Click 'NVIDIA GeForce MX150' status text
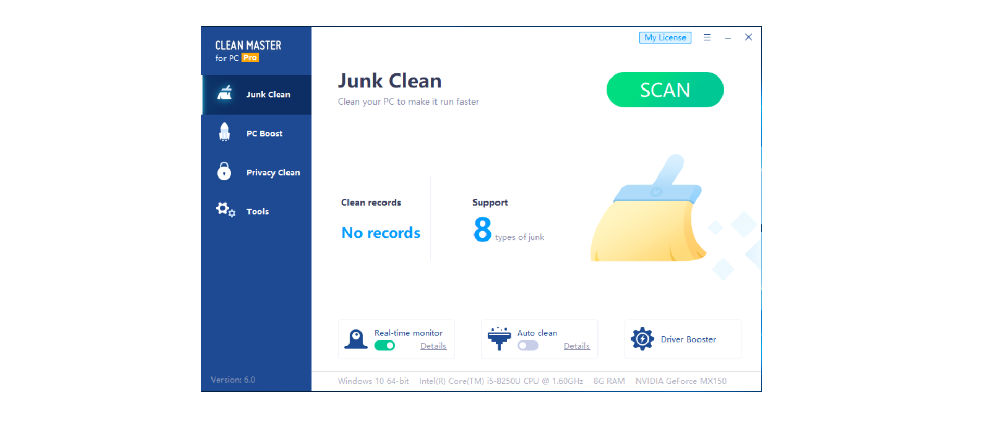Screen dimensions: 997x430 click(x=681, y=381)
